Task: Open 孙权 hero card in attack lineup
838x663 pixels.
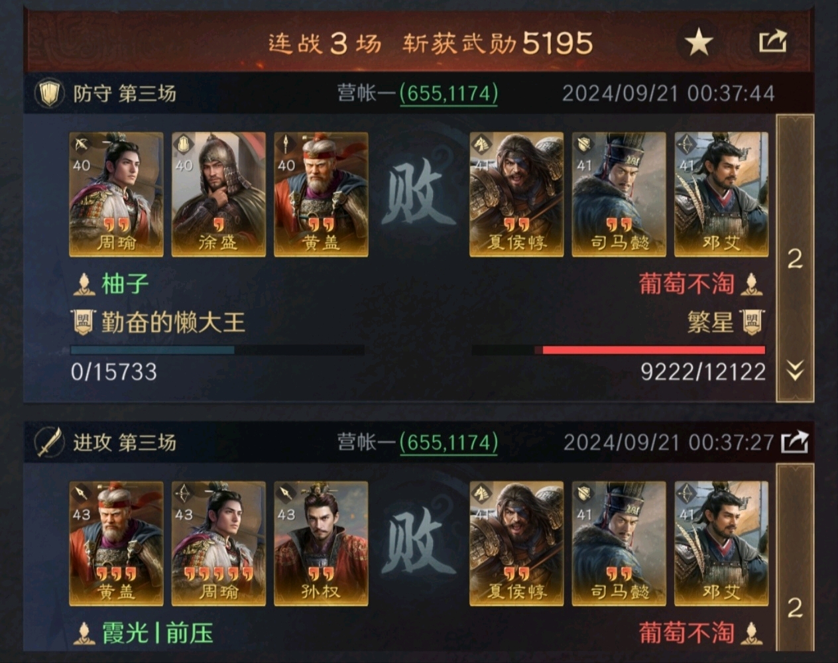Action: [x=321, y=544]
